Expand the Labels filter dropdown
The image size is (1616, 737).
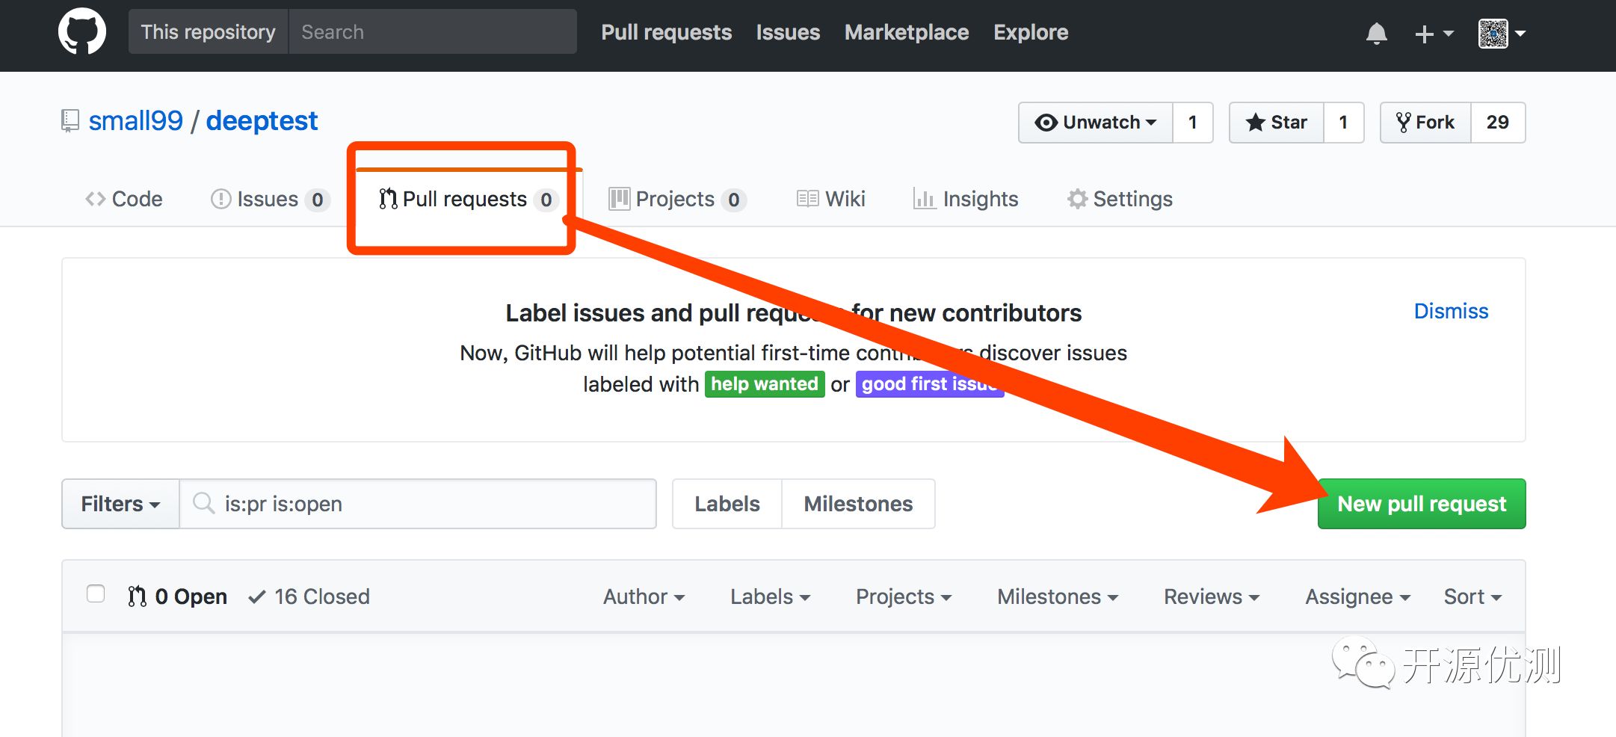(771, 596)
